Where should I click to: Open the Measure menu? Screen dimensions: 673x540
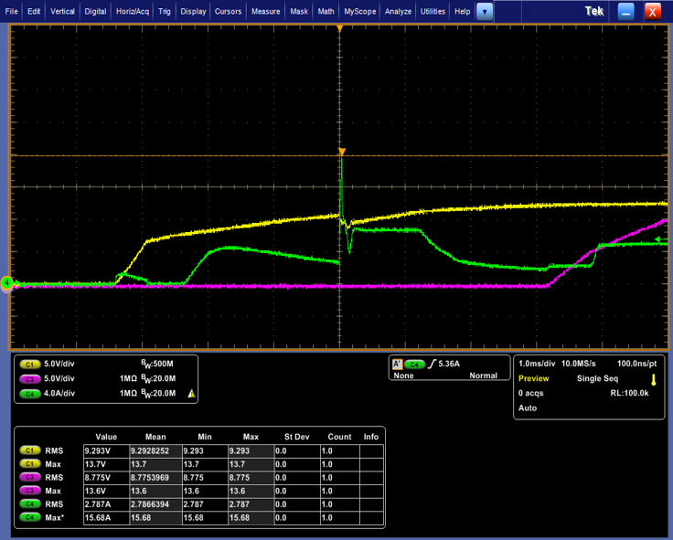(265, 12)
